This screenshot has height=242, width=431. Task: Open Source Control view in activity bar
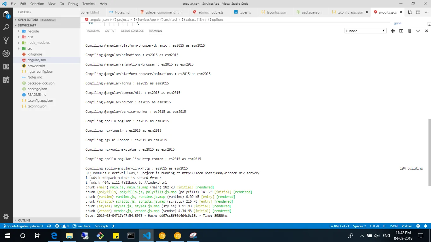coord(6,40)
